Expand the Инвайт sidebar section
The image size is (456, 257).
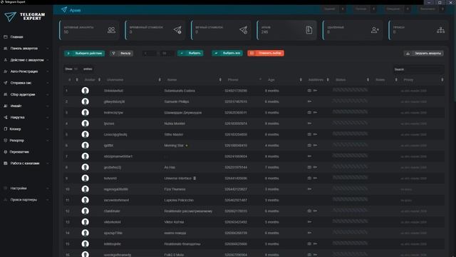point(26,106)
